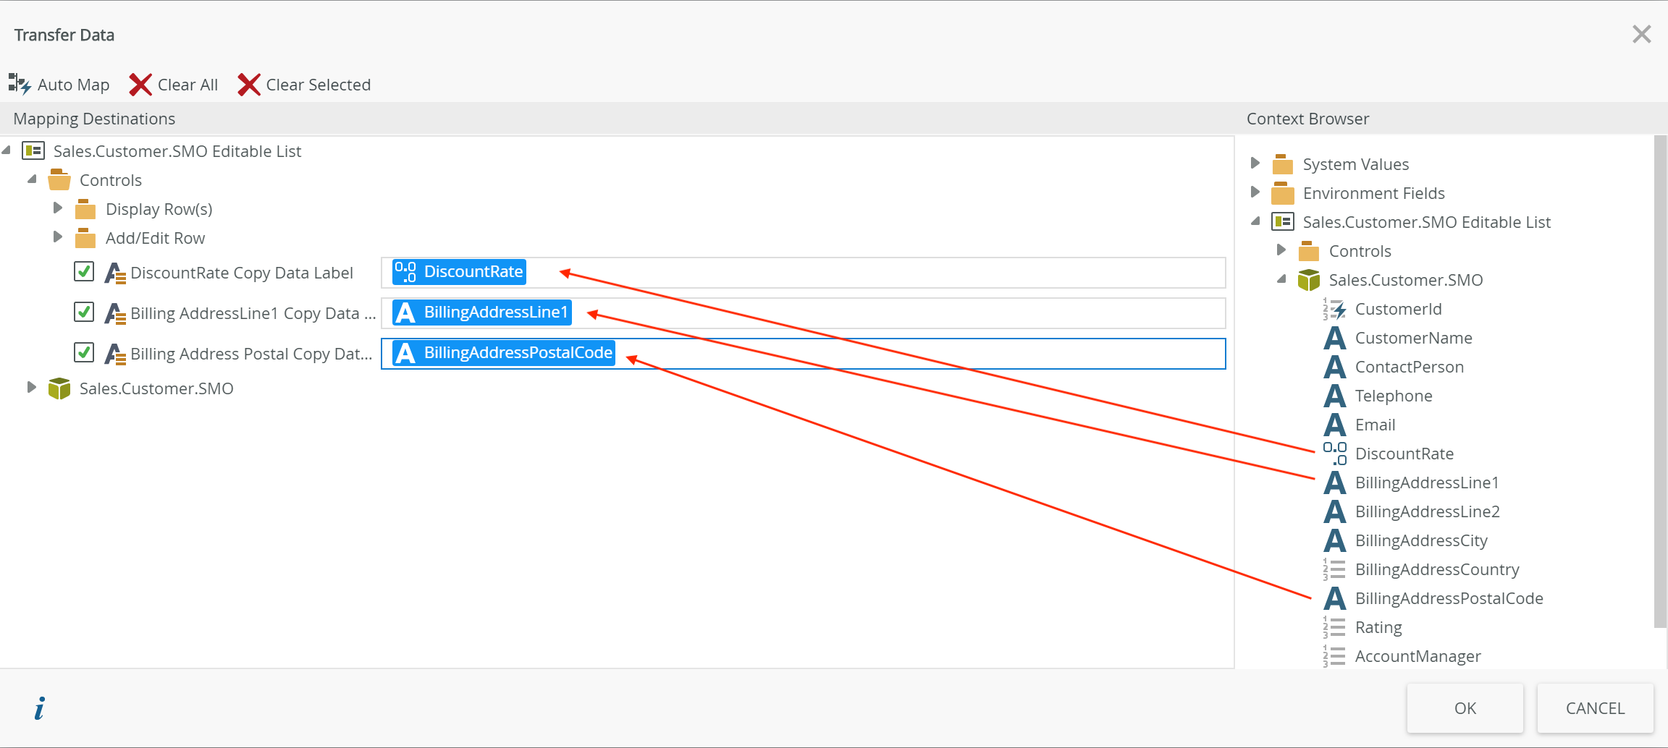Click the Controls folder icon in Mapping Destinations
This screenshot has width=1668, height=748.
pyautogui.click(x=59, y=179)
